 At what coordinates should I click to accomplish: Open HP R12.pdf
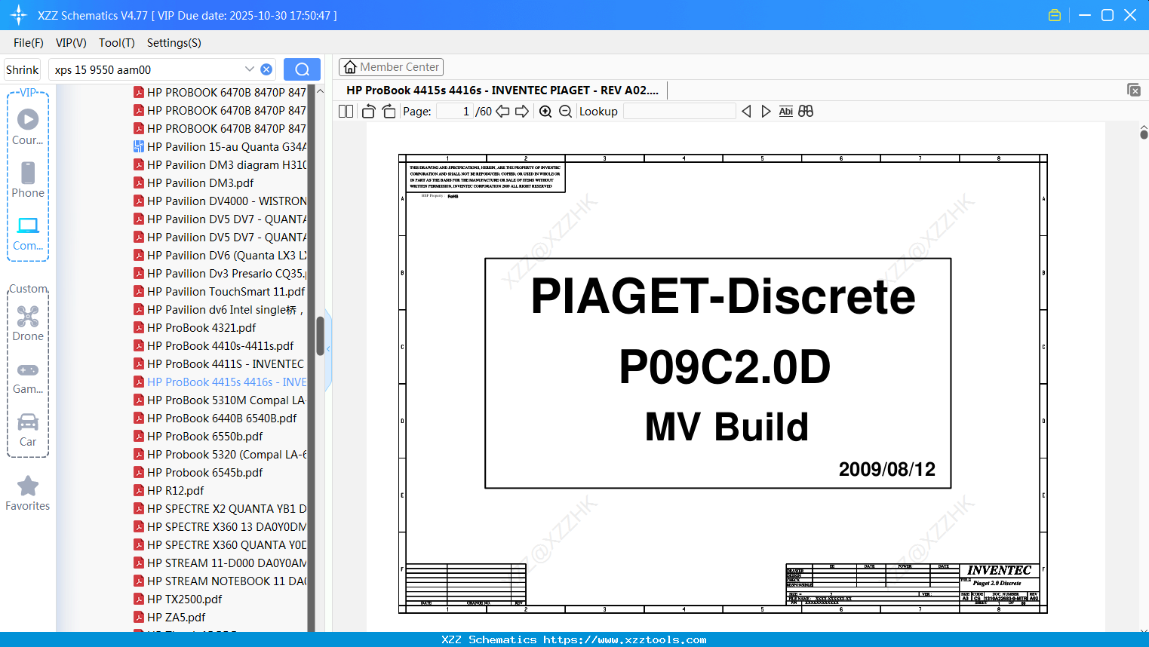pos(169,491)
